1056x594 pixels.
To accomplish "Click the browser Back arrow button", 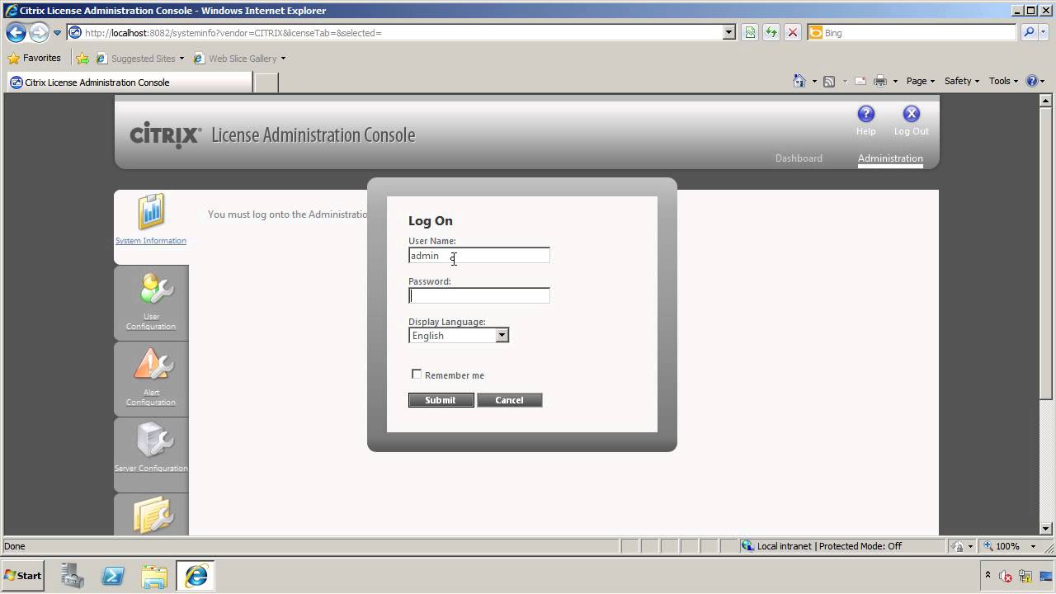I will pos(16,33).
